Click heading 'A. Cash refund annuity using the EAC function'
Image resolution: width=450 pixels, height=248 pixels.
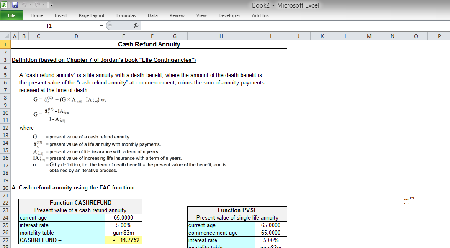(x=72, y=187)
